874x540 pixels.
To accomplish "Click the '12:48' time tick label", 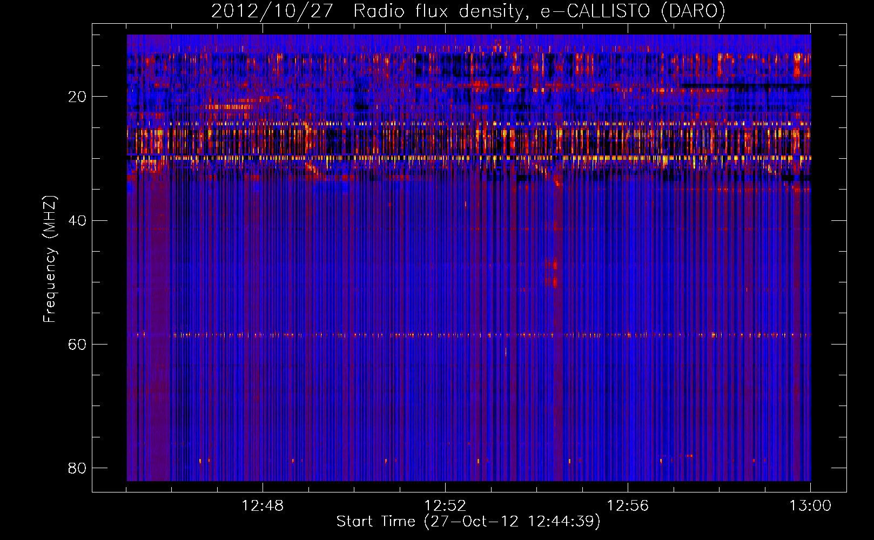I will click(x=263, y=506).
